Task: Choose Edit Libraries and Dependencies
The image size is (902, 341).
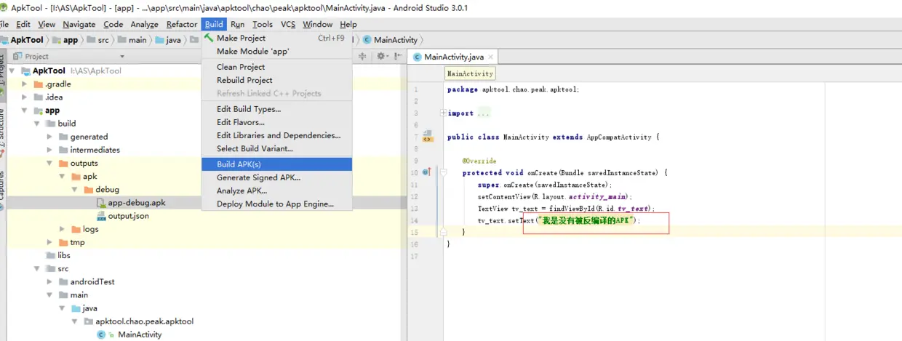Action: point(276,135)
